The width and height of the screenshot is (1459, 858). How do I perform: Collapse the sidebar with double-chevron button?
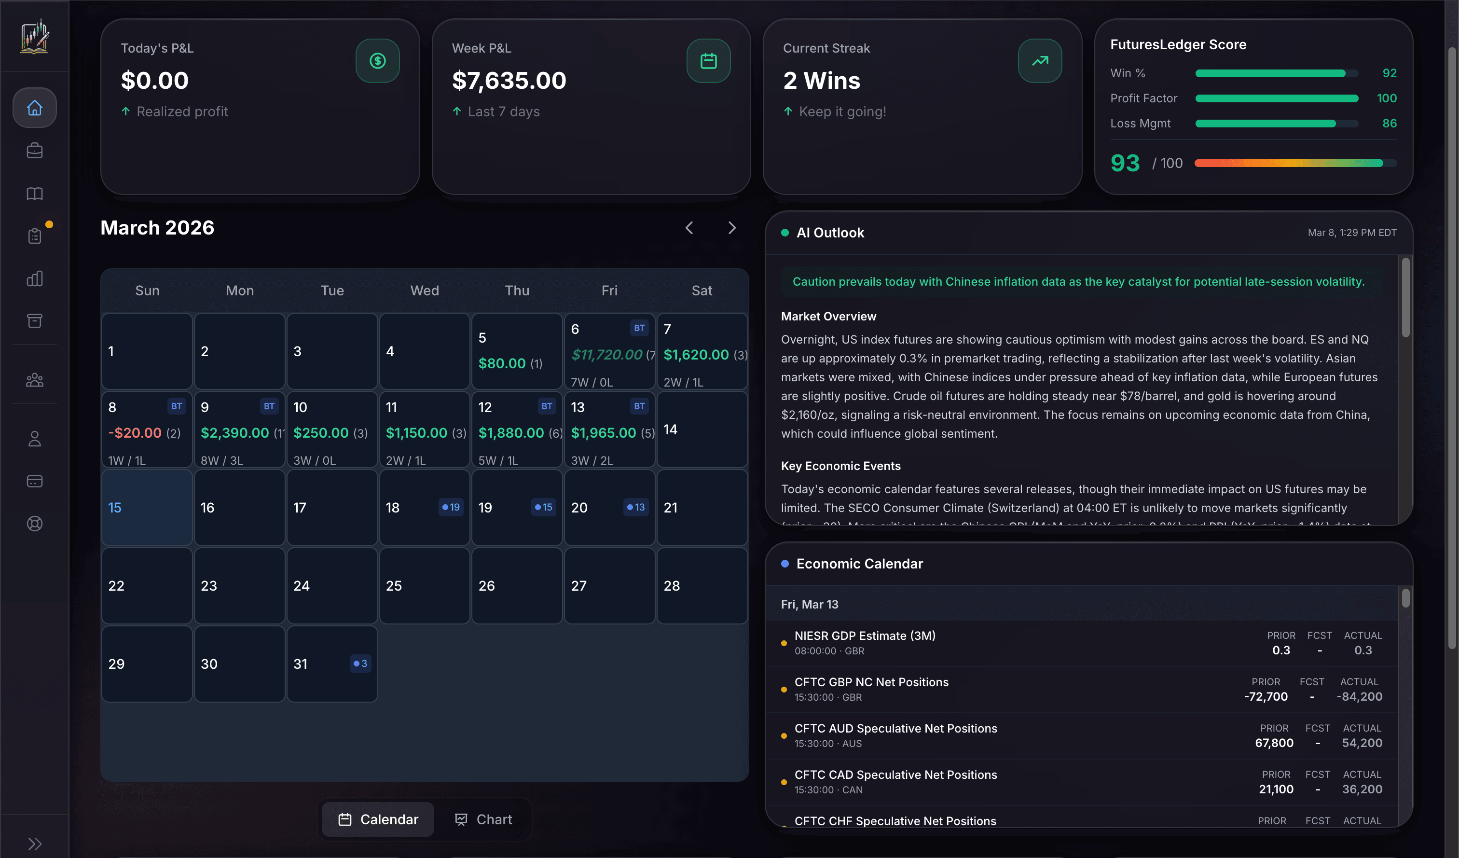tap(35, 844)
